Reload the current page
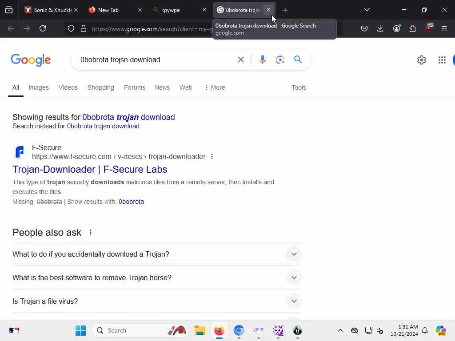This screenshot has width=455, height=341. tap(43, 28)
